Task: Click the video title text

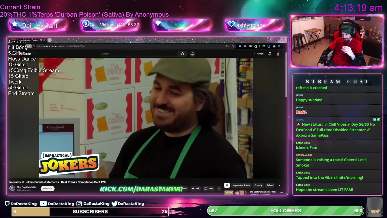Action: pos(57,182)
